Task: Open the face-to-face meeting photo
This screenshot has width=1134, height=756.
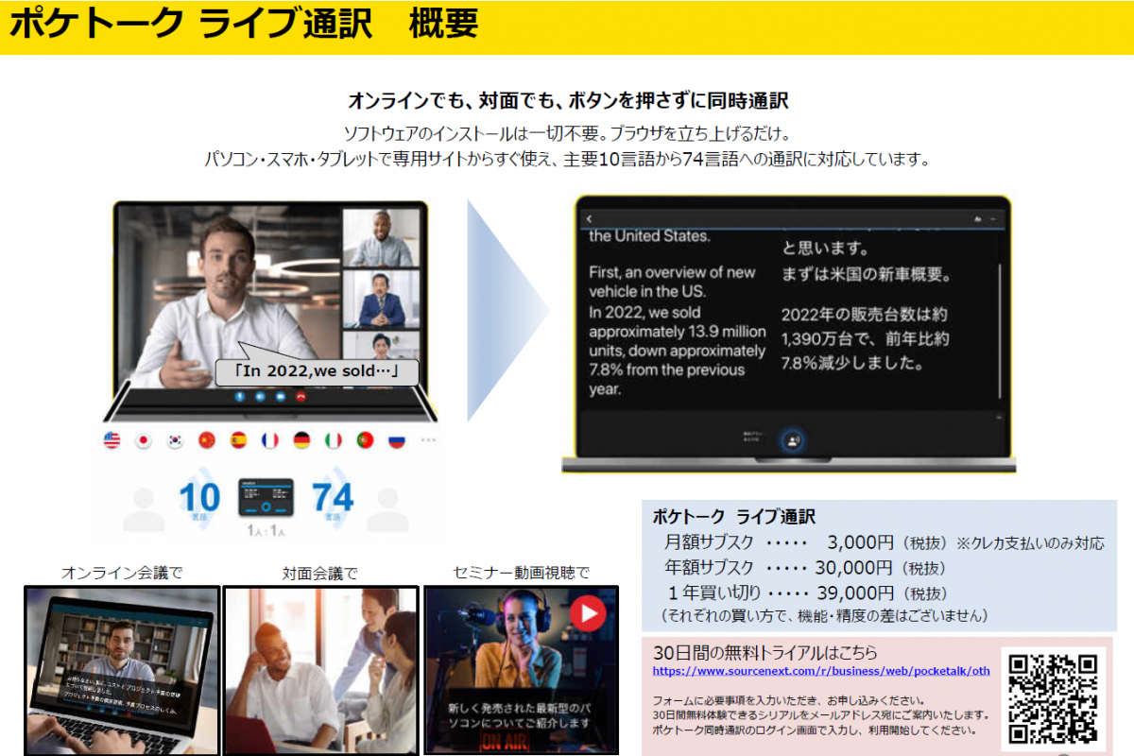Action: point(321,670)
